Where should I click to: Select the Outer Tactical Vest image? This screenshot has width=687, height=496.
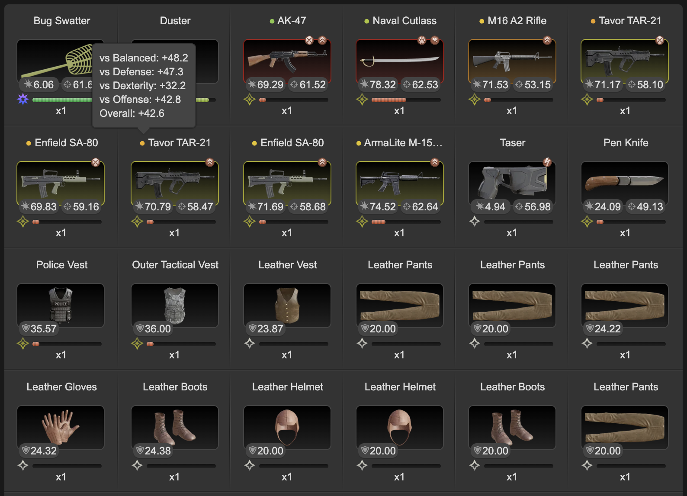175,305
